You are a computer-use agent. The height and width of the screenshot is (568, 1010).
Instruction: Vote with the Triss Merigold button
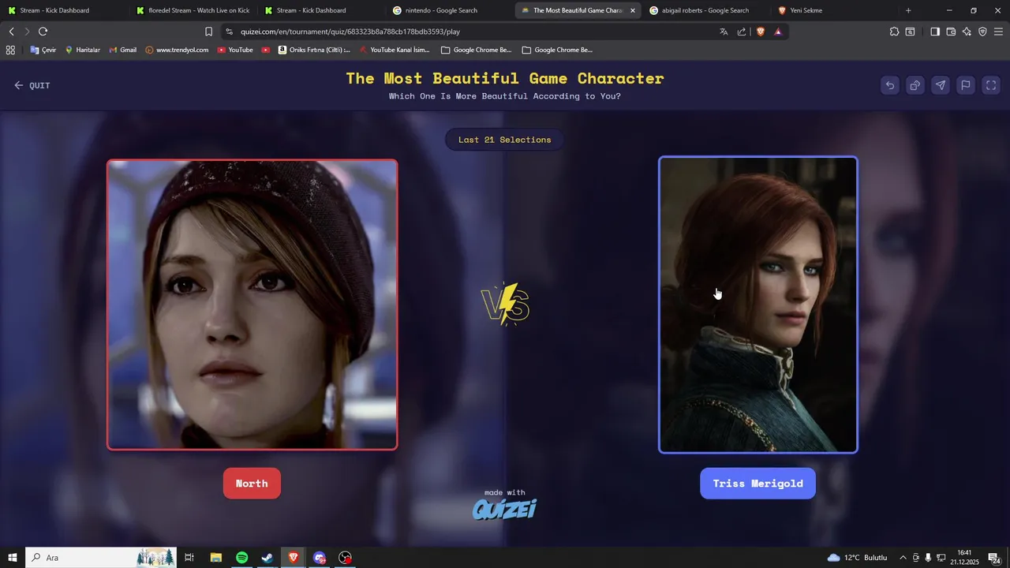pyautogui.click(x=757, y=484)
